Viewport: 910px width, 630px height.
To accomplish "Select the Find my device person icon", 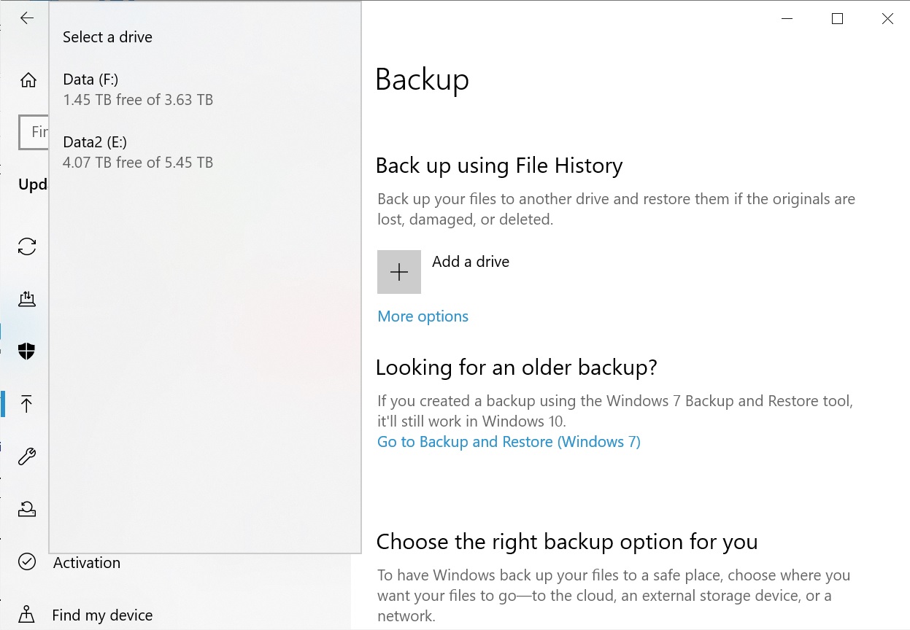I will point(27,615).
